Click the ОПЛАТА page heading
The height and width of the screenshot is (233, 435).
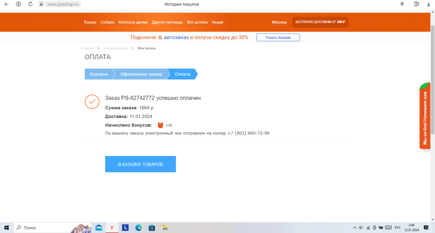[98, 57]
